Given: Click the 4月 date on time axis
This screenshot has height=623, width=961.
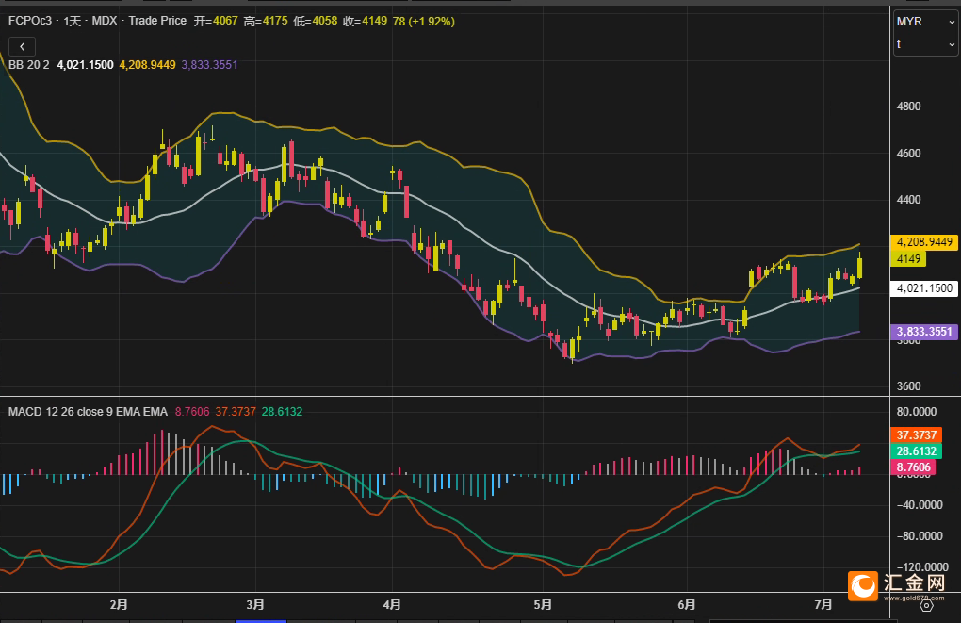Looking at the screenshot, I should tap(392, 604).
